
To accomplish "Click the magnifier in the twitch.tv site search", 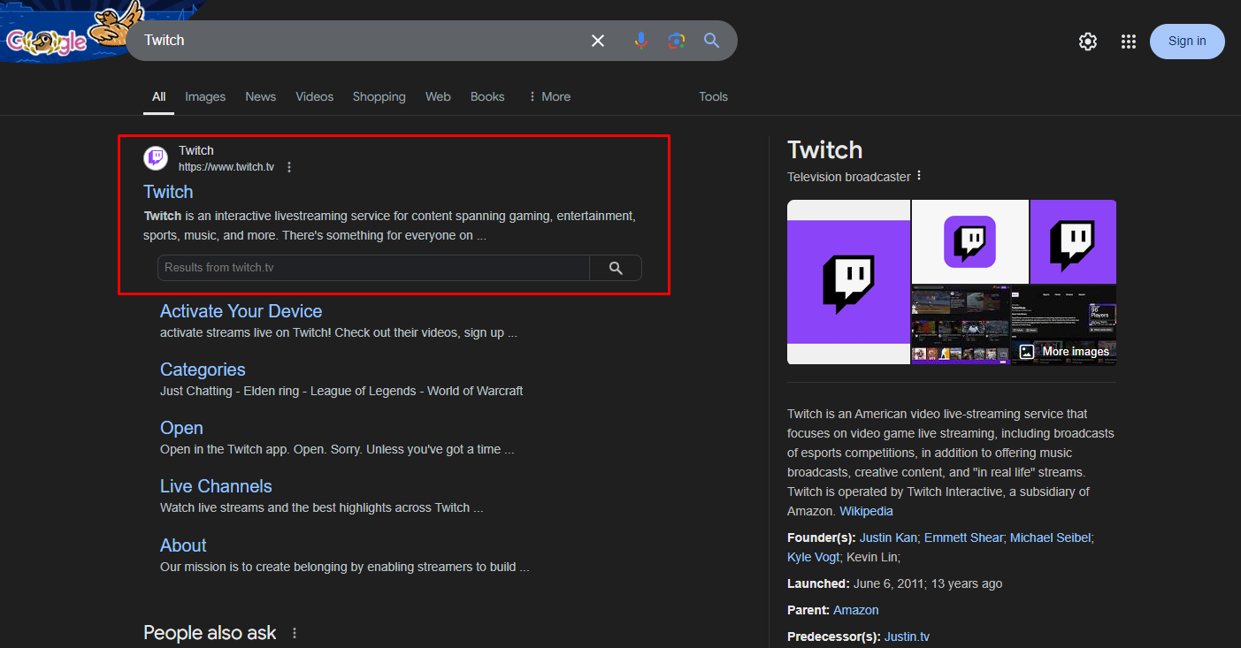I will [x=616, y=268].
